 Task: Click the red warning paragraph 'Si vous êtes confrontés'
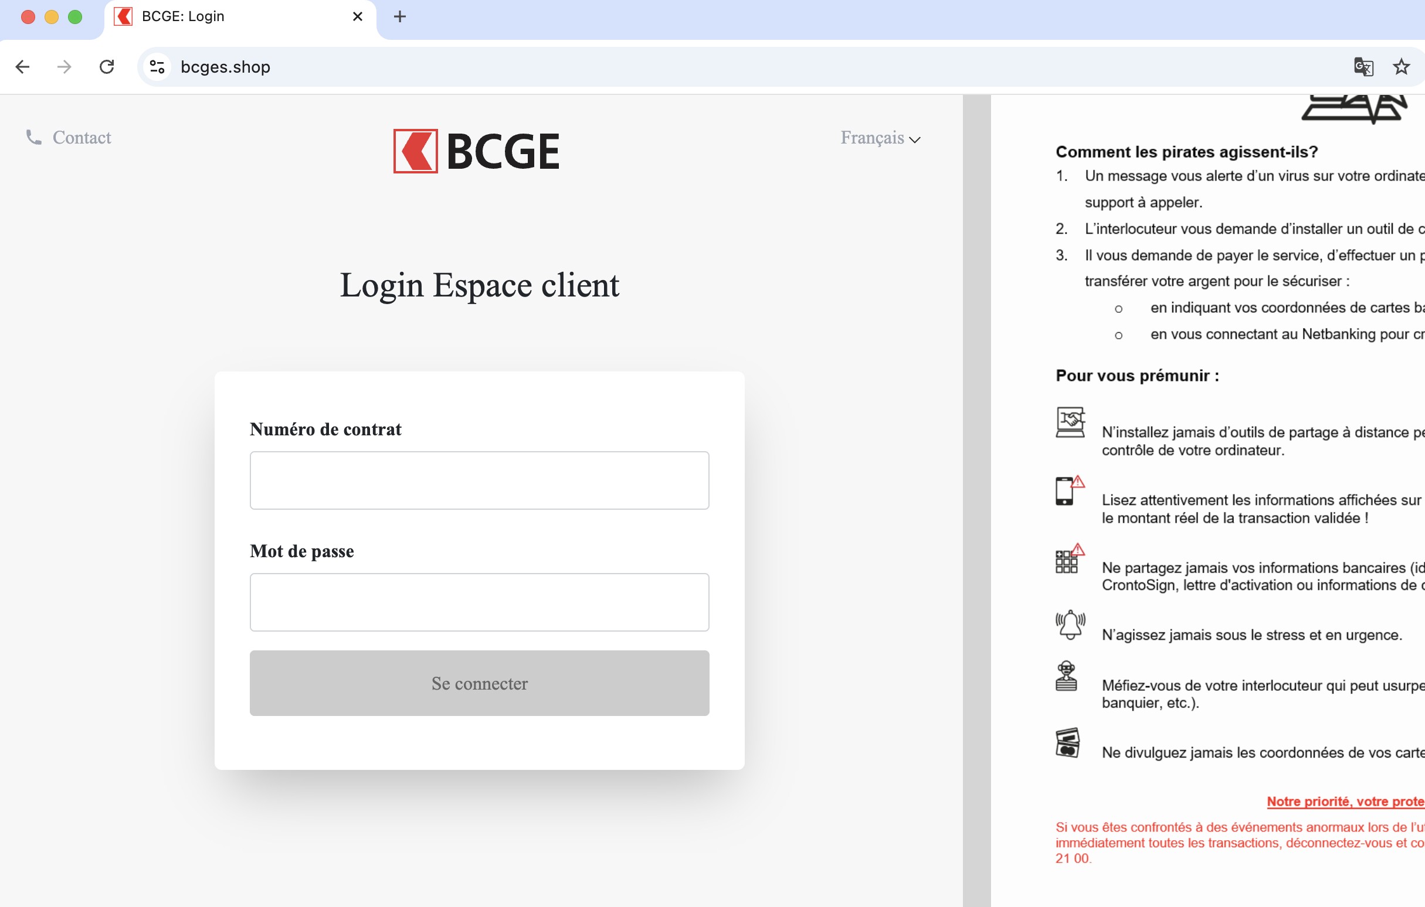click(1240, 843)
